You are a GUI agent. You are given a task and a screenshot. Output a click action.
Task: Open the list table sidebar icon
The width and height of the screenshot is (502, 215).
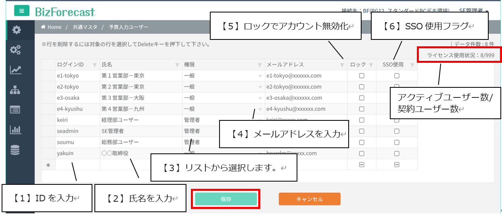[x=15, y=110]
